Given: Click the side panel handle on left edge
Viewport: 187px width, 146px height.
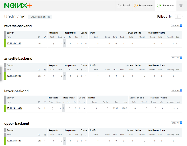Looking at the screenshot, I should pyautogui.click(x=1, y=74).
